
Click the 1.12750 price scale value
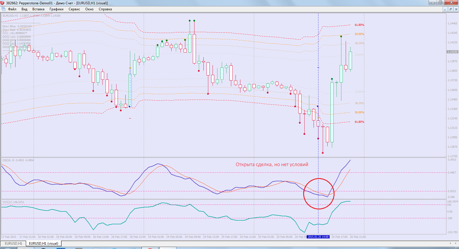452,156
